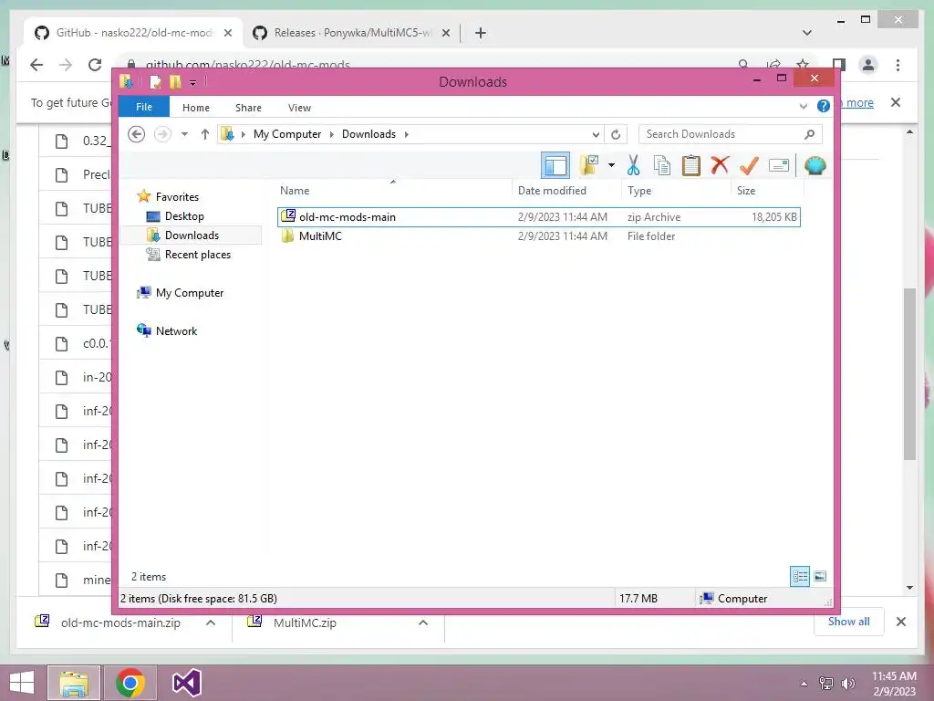
Task: Open Visual Studio from the taskbar
Action: 186,683
